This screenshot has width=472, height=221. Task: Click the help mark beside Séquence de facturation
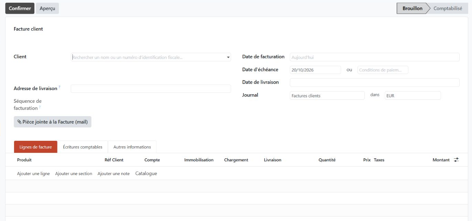40,107
